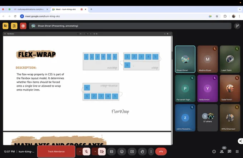The width and height of the screenshot is (243, 158).
Task: Open a new browser tab
Action: [x=91, y=9]
